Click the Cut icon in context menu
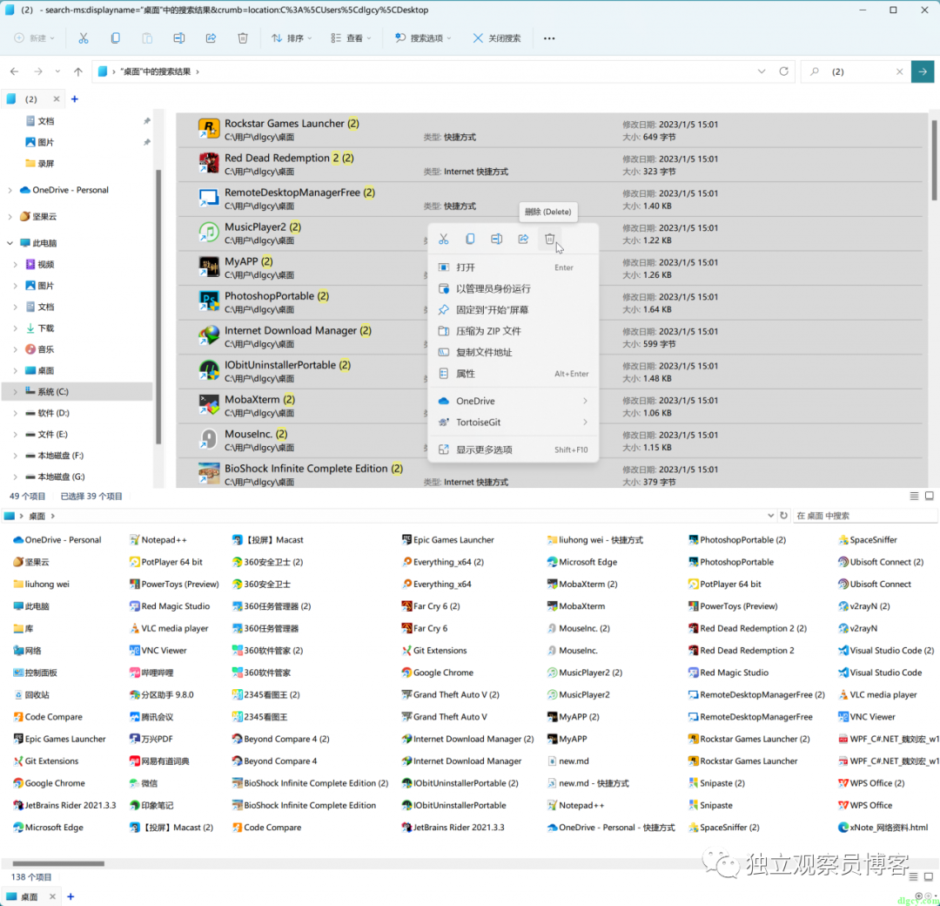 (x=444, y=239)
